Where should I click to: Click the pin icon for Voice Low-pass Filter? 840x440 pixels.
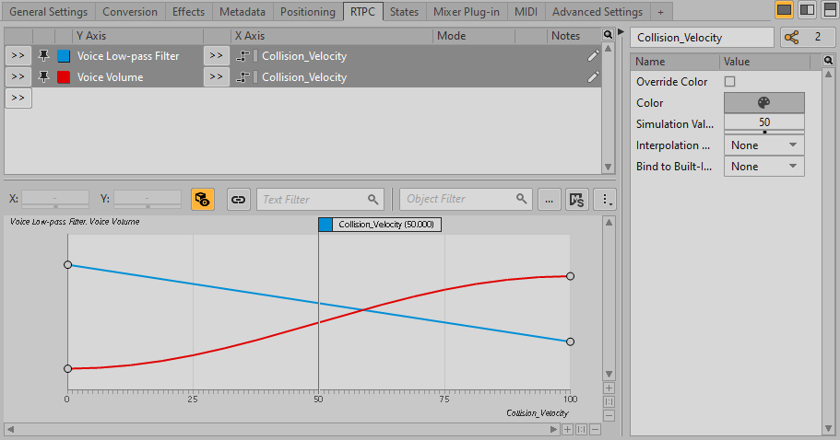tap(43, 56)
